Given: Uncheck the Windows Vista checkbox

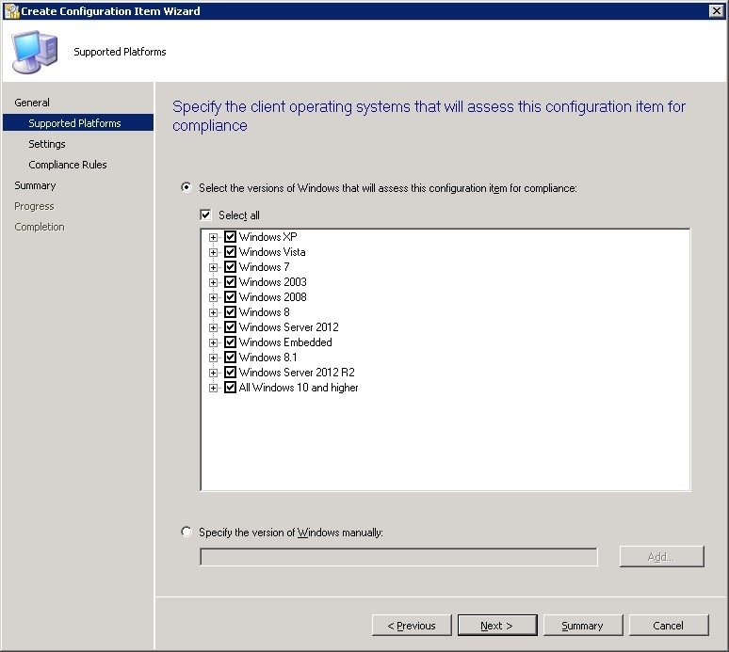Looking at the screenshot, I should click(x=230, y=252).
